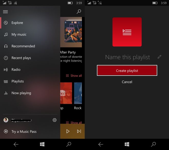Tap the left phone Windows Start button

(42, 144)
